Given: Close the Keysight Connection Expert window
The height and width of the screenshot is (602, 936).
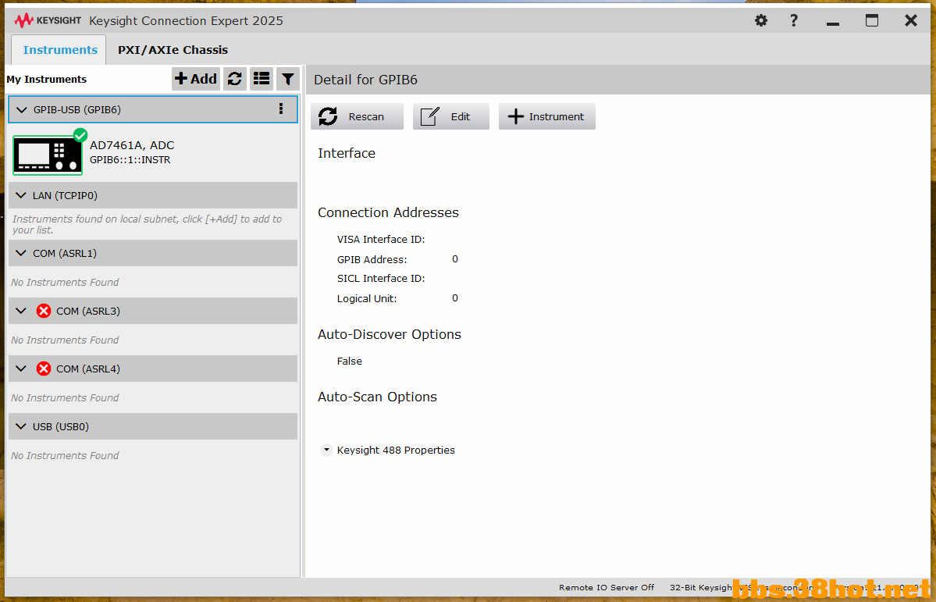Looking at the screenshot, I should click(x=911, y=21).
